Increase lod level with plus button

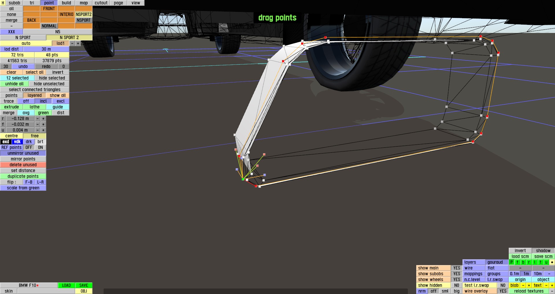click(78, 43)
